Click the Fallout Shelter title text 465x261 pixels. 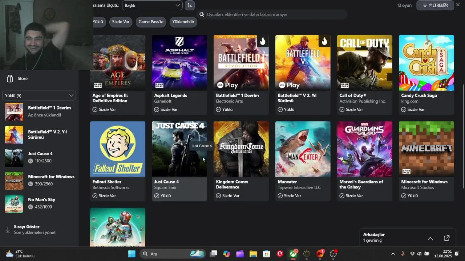(107, 182)
